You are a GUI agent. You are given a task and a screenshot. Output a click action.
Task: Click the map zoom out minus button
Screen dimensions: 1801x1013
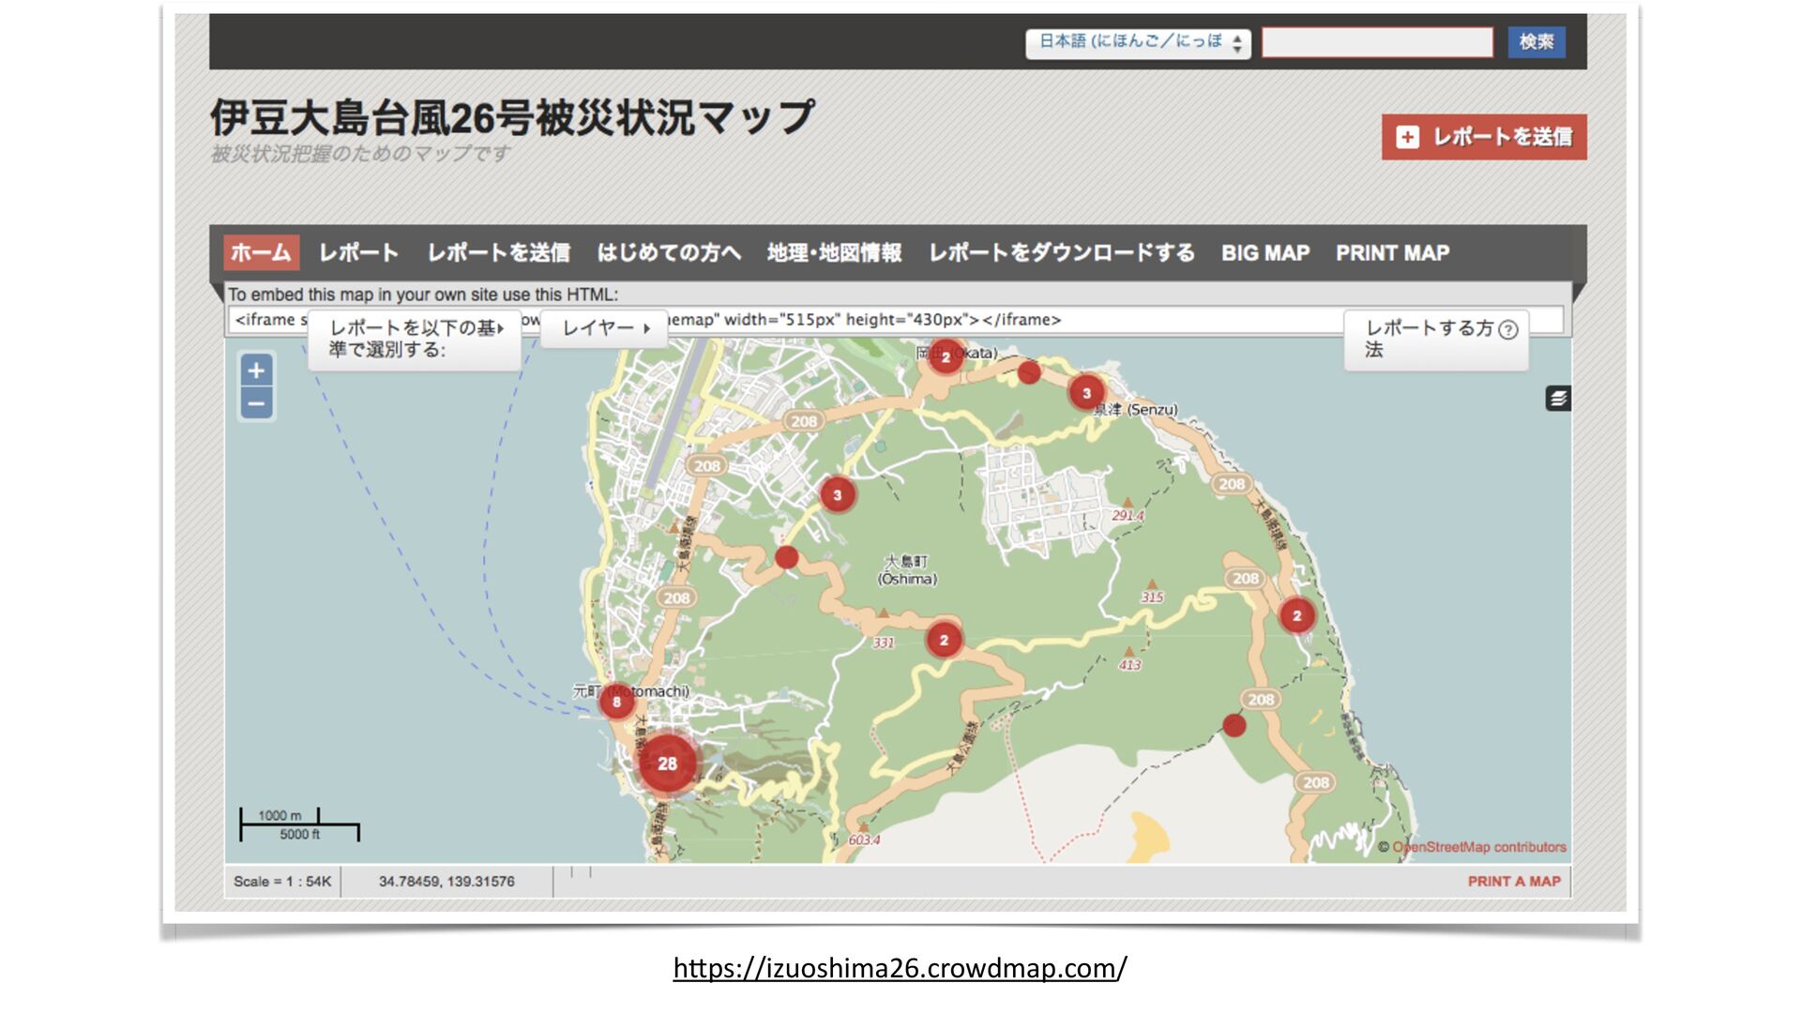256,404
